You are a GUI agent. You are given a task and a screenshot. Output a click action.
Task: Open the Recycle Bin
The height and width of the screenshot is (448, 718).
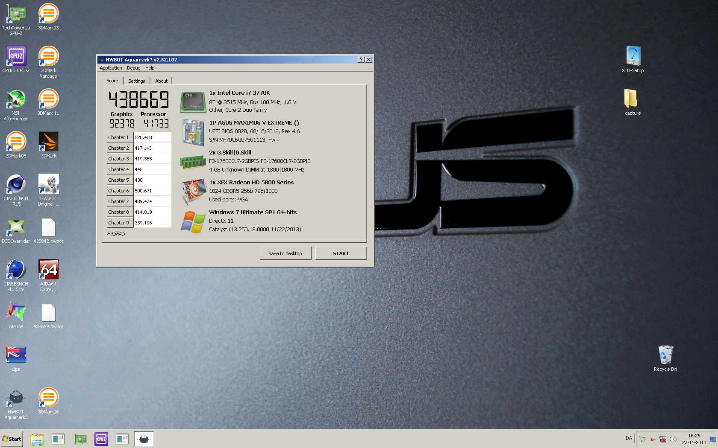tap(665, 358)
